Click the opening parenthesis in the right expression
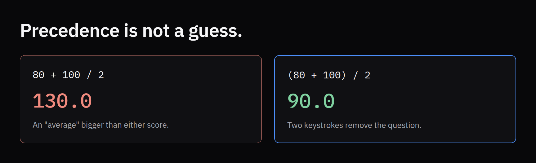536x163 pixels. coord(290,75)
